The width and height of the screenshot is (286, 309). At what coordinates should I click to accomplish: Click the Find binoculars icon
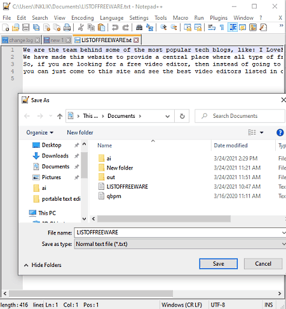pyautogui.click(x=139, y=27)
